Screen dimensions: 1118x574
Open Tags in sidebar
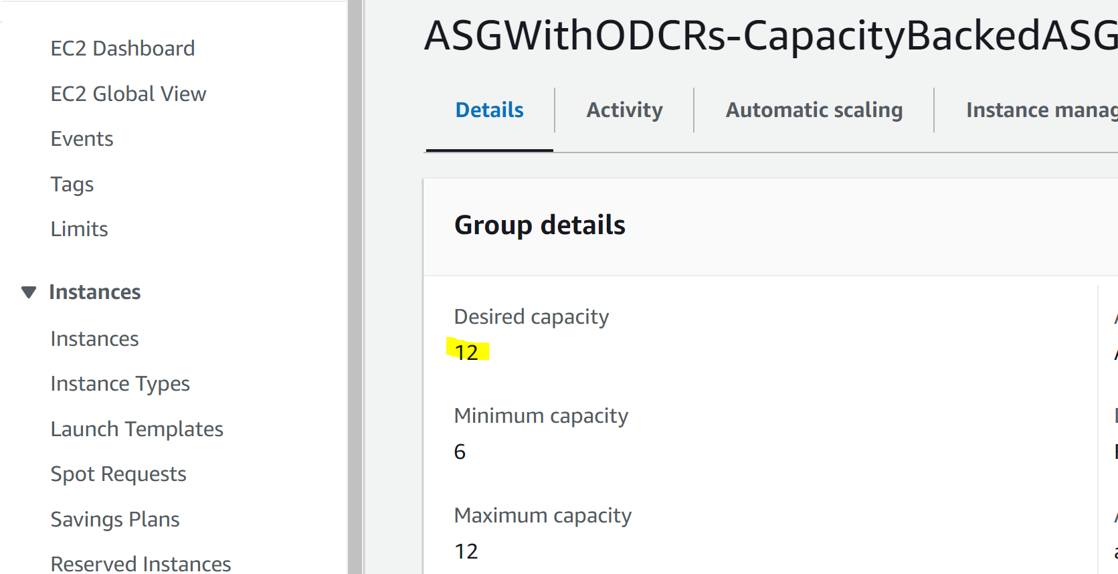pos(72,184)
